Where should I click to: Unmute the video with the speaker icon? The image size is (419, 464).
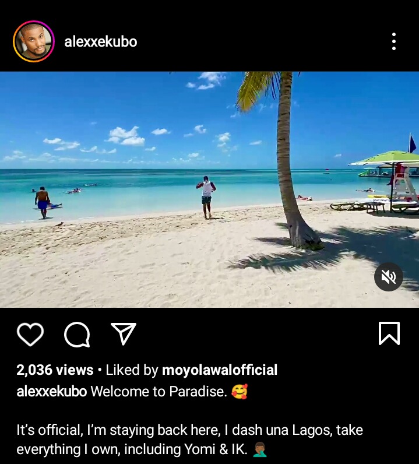[389, 277]
